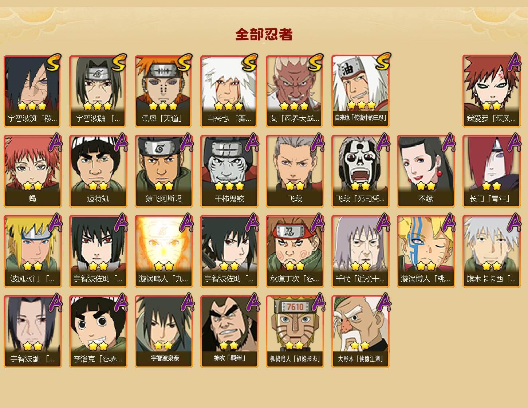Viewport: 528px width, 408px height.
Task: Open the 自来也「传说中的三忍」 card
Action: tap(360, 91)
